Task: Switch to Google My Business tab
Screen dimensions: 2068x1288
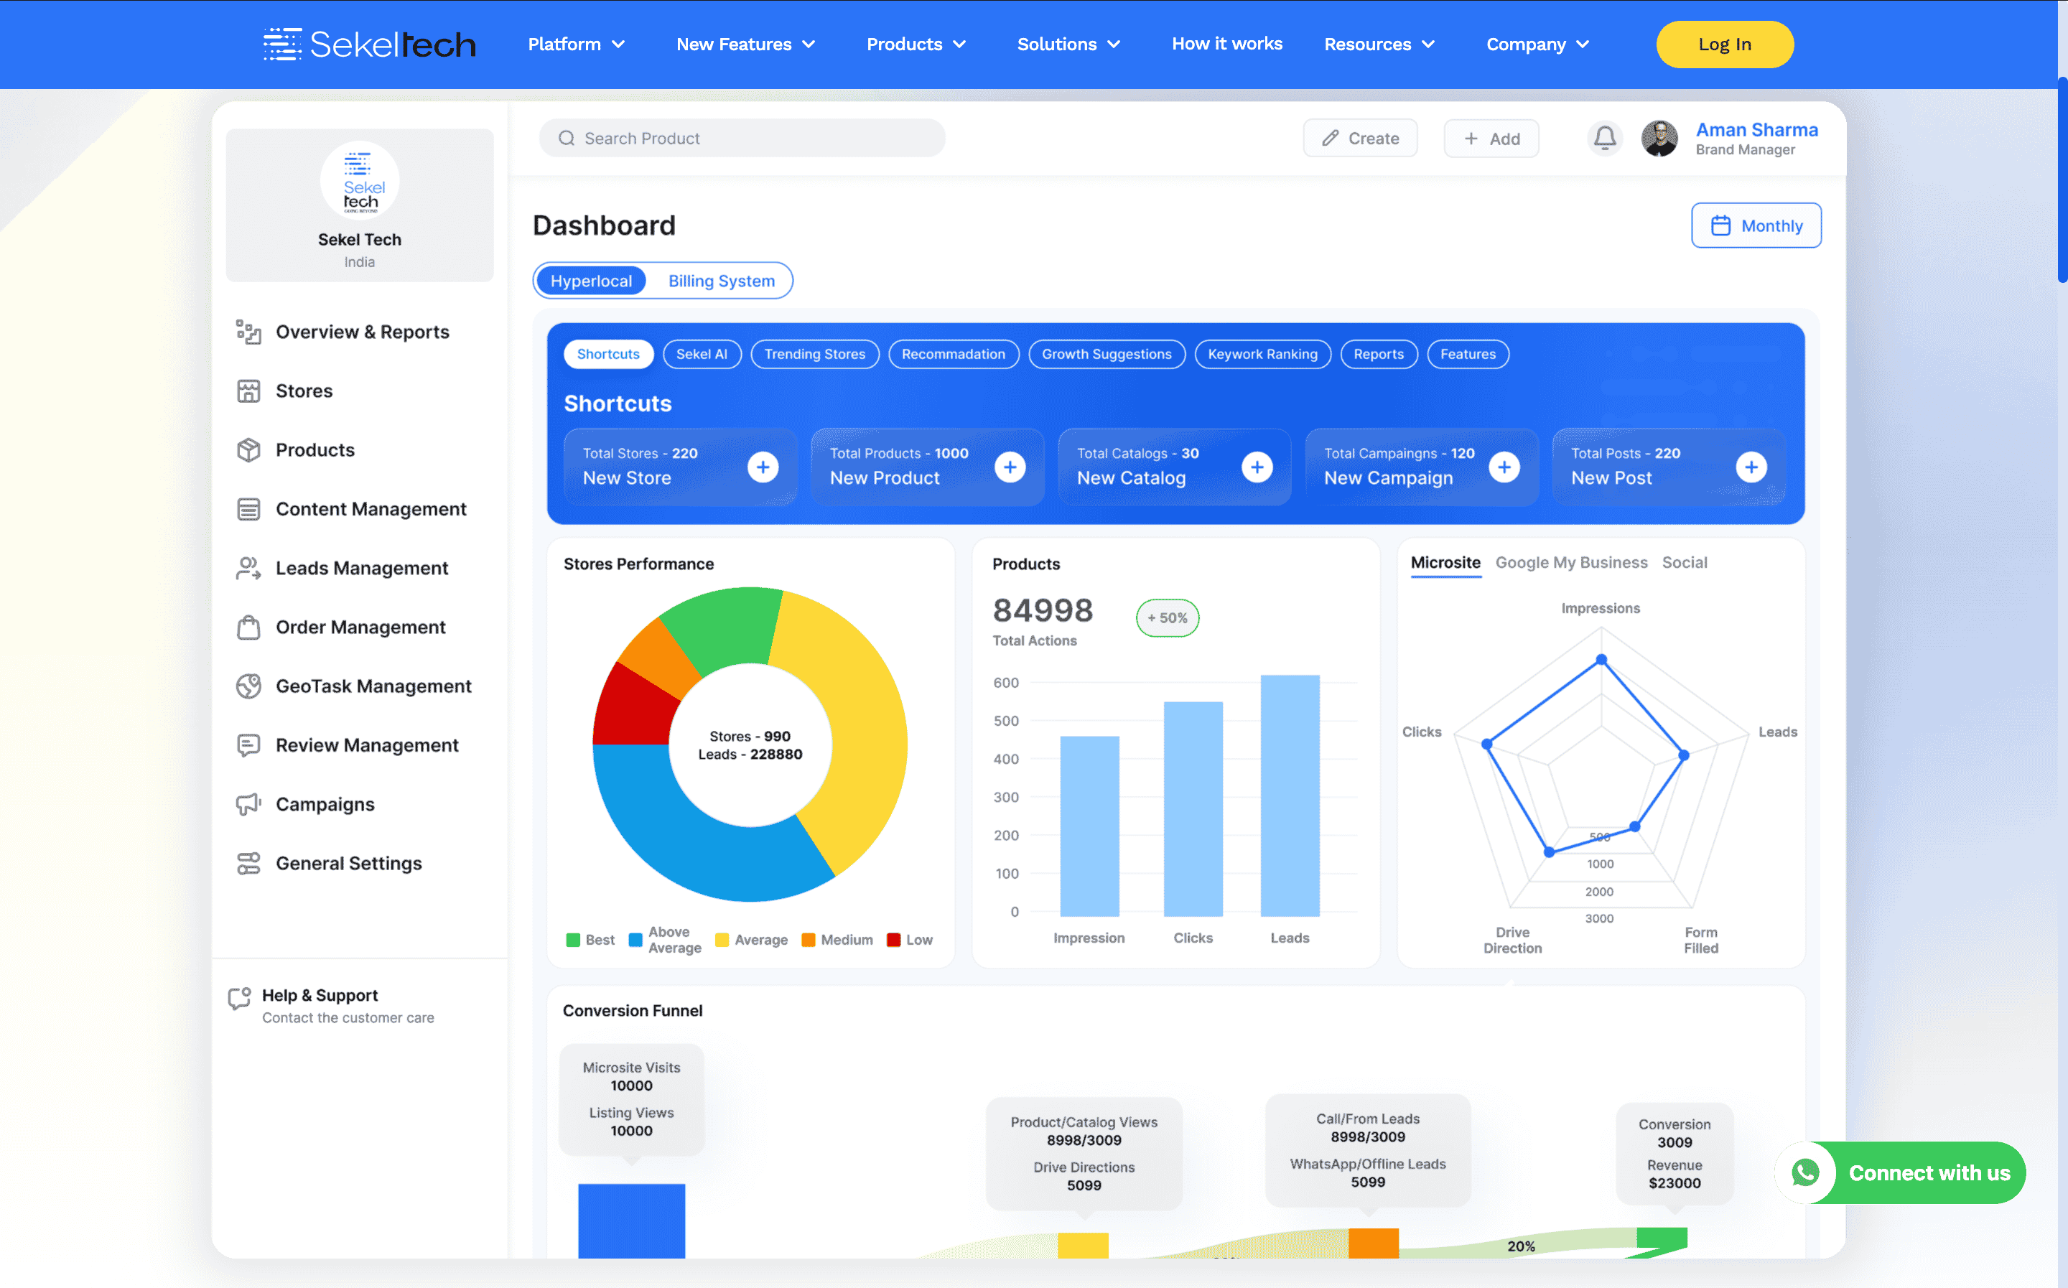Action: coord(1570,563)
